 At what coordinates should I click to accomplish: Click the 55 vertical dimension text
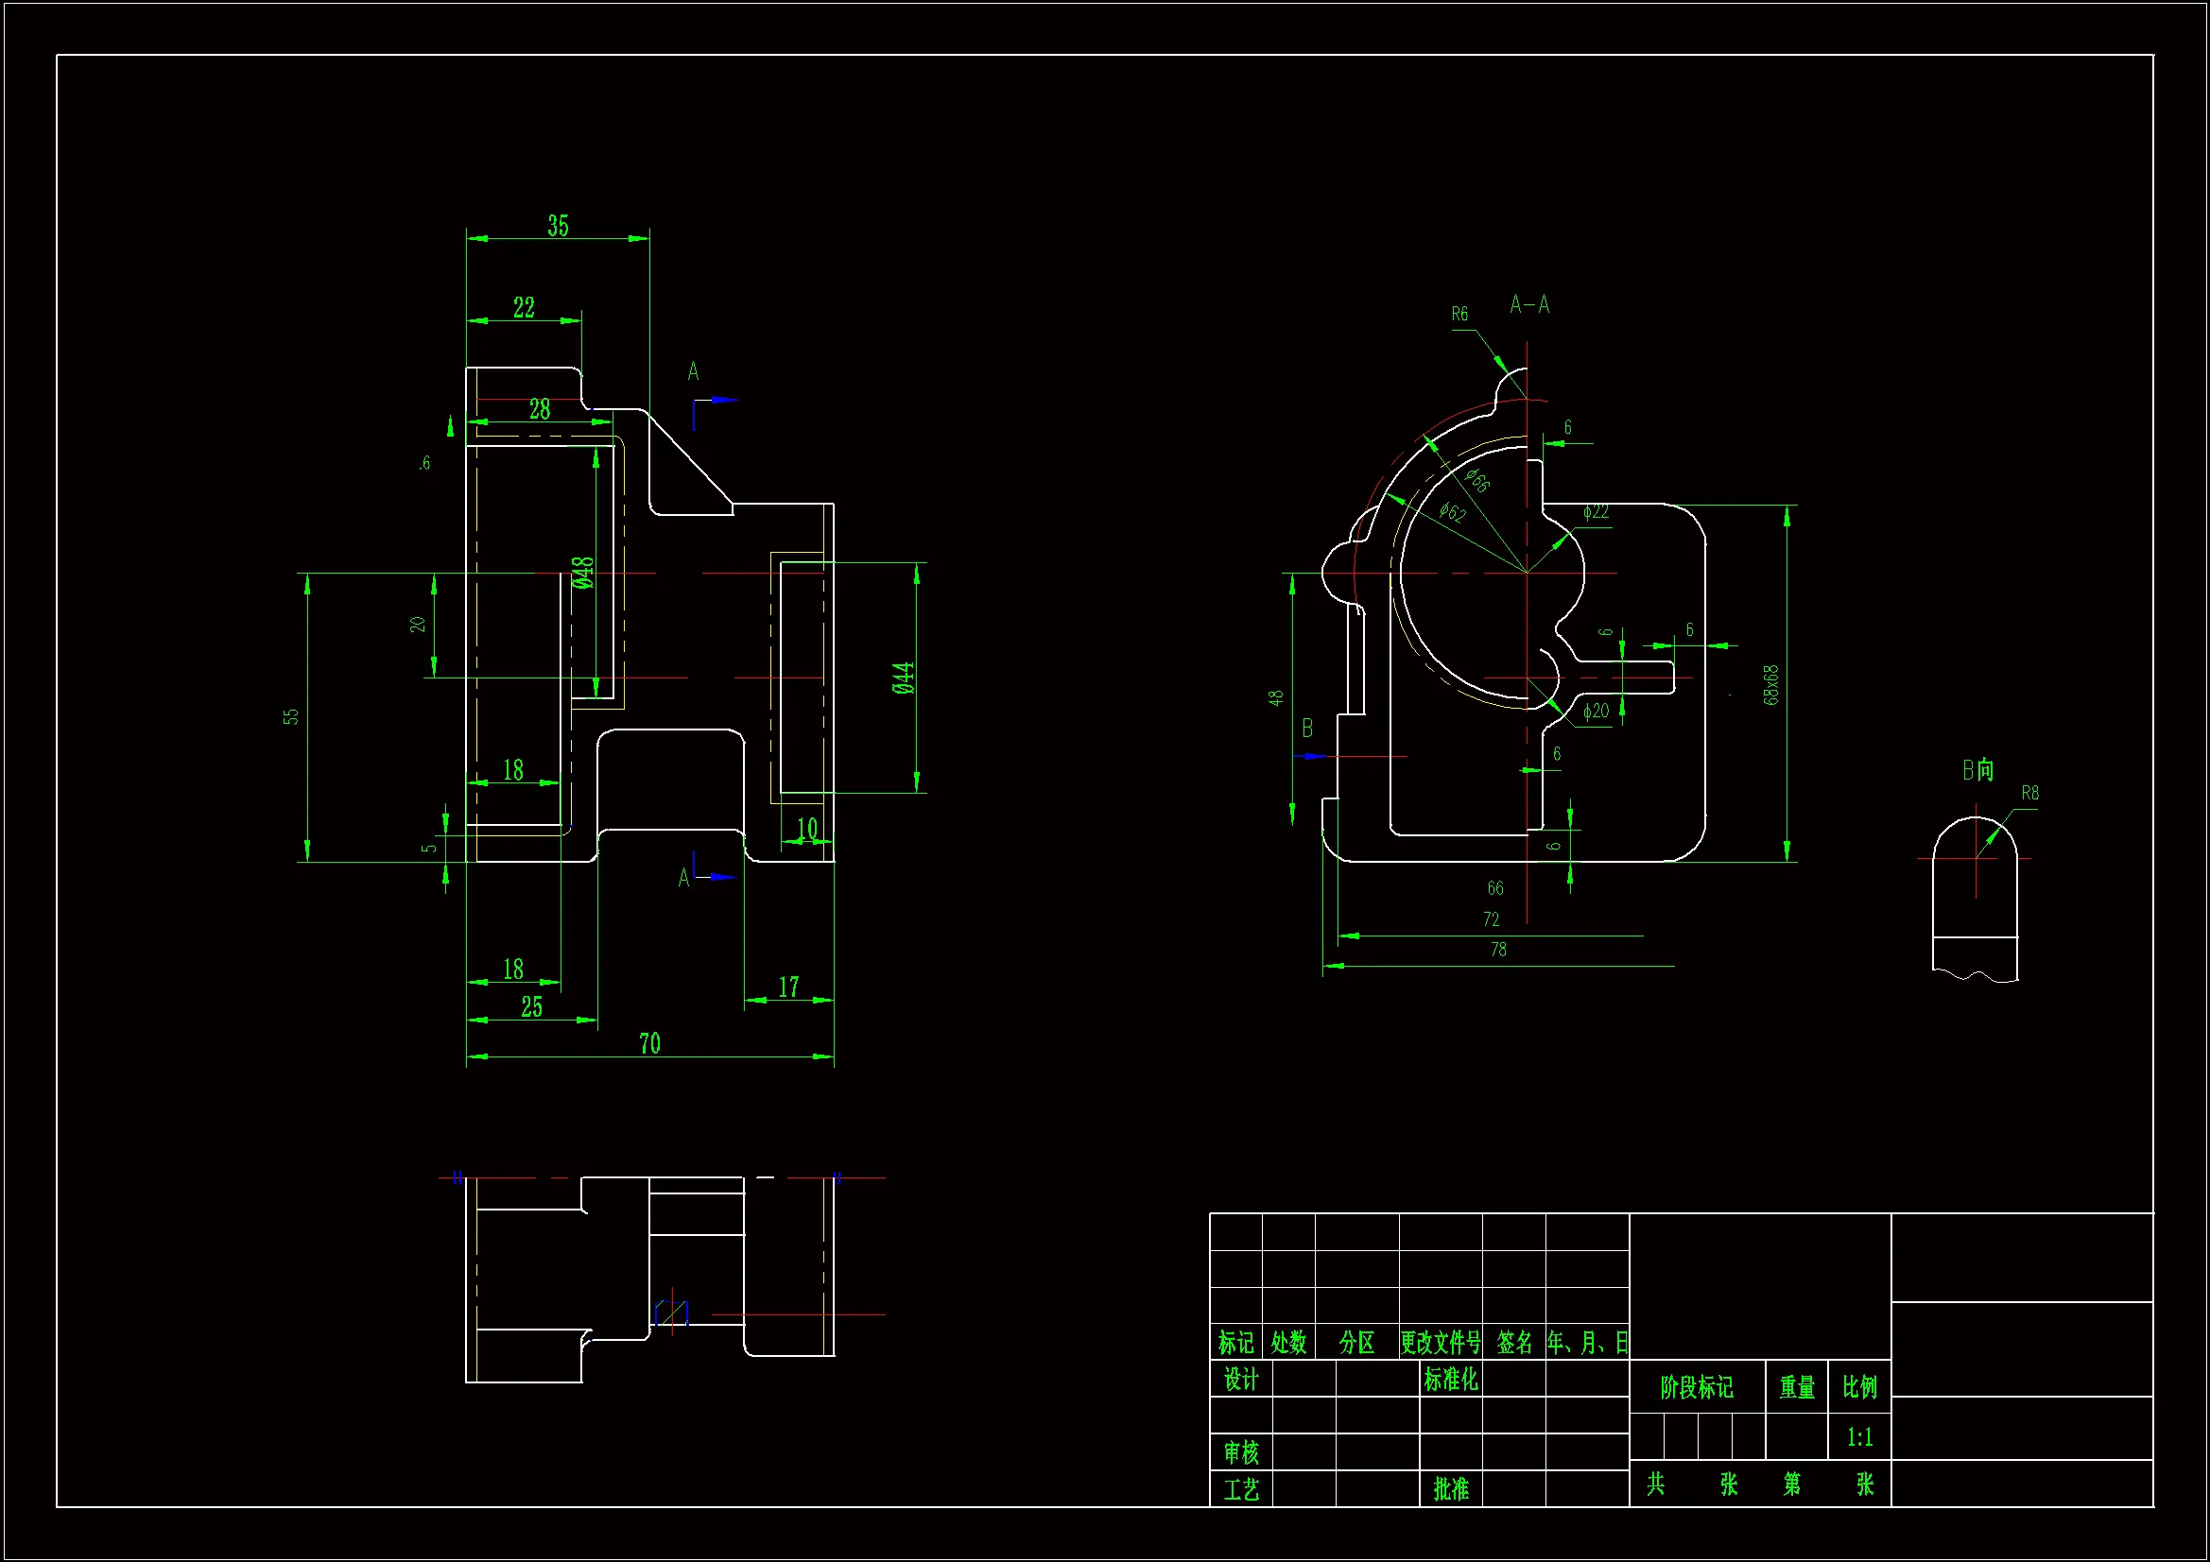pyautogui.click(x=292, y=717)
